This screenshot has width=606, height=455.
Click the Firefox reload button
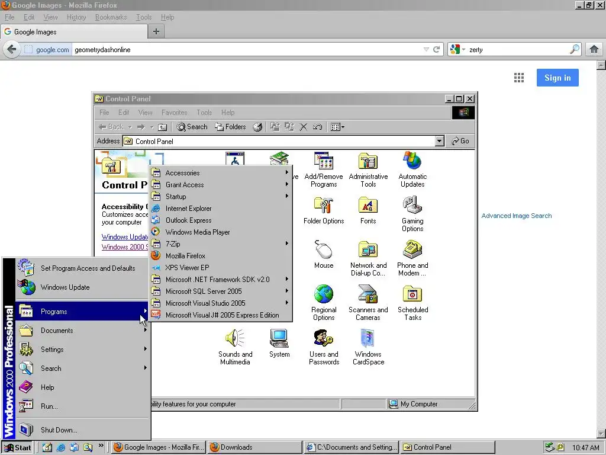coord(436,50)
